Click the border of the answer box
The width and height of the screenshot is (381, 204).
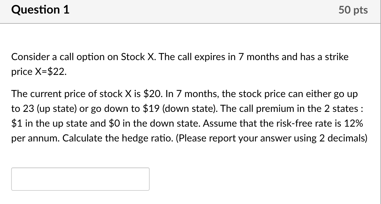click(x=80, y=168)
